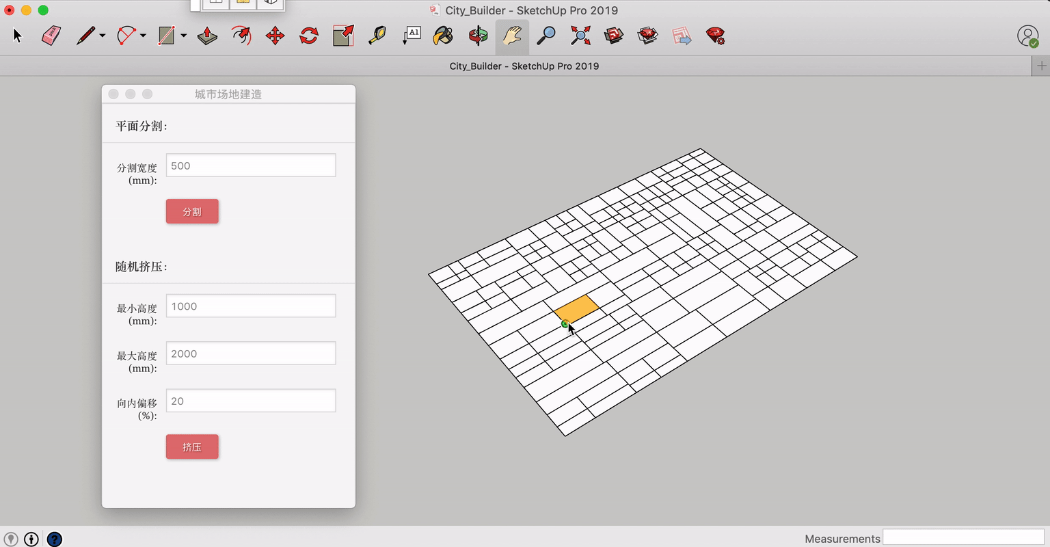Click the 向内偏移 percentage field

tap(251, 401)
